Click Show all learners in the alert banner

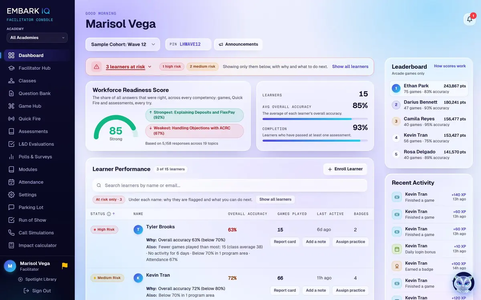coord(350,67)
